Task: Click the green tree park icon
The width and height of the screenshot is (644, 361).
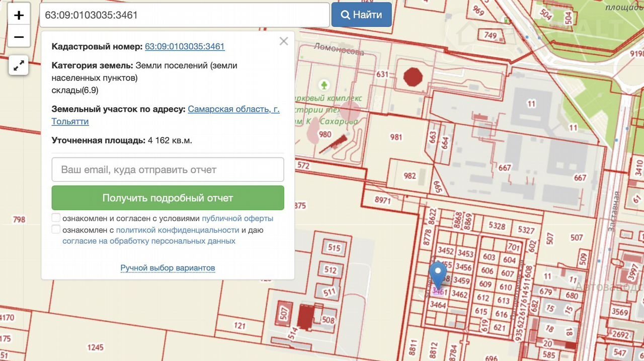Action: click(x=325, y=84)
